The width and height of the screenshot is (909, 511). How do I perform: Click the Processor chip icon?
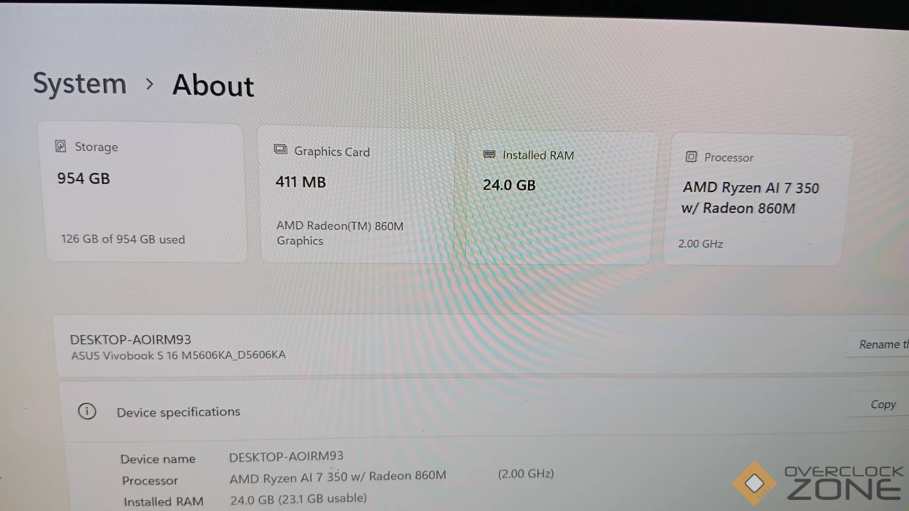(x=691, y=156)
